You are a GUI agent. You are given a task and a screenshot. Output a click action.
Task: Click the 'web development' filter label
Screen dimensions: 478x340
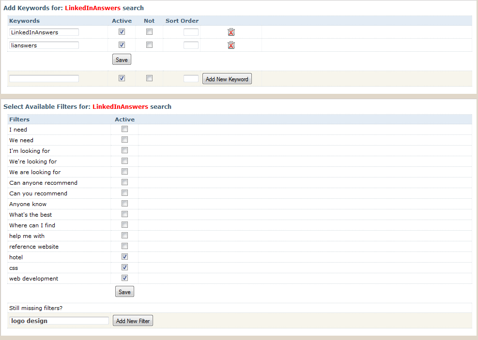(33, 279)
